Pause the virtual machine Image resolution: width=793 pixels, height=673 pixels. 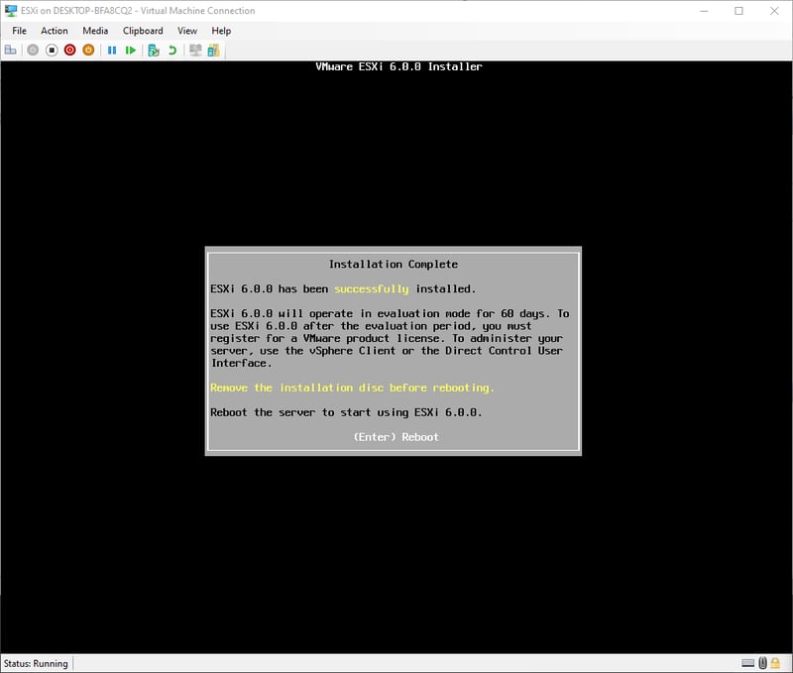click(112, 50)
